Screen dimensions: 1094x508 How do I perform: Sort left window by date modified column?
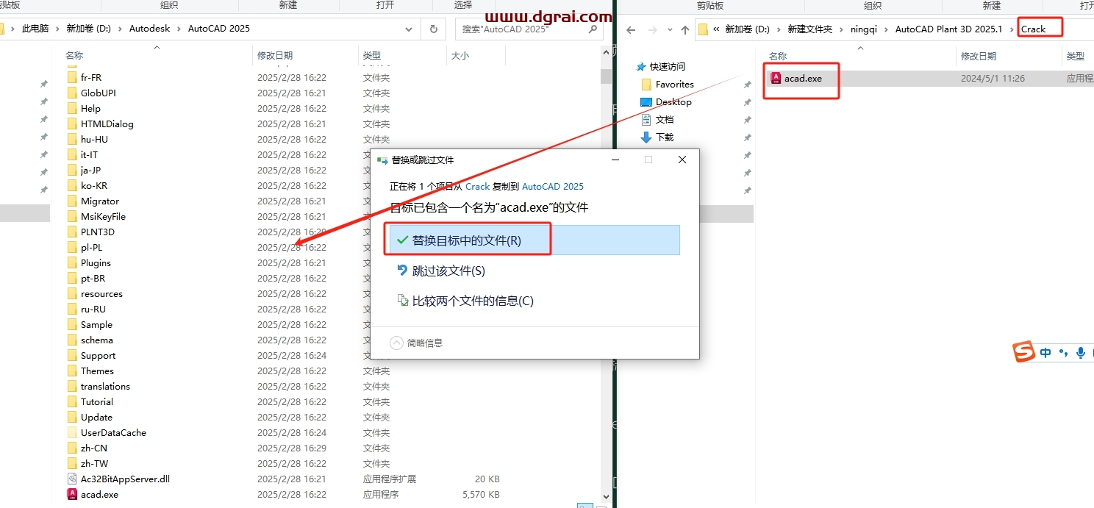coord(275,55)
